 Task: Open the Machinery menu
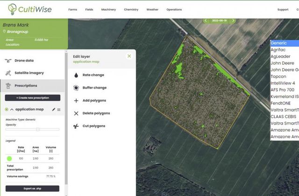[x=108, y=9]
